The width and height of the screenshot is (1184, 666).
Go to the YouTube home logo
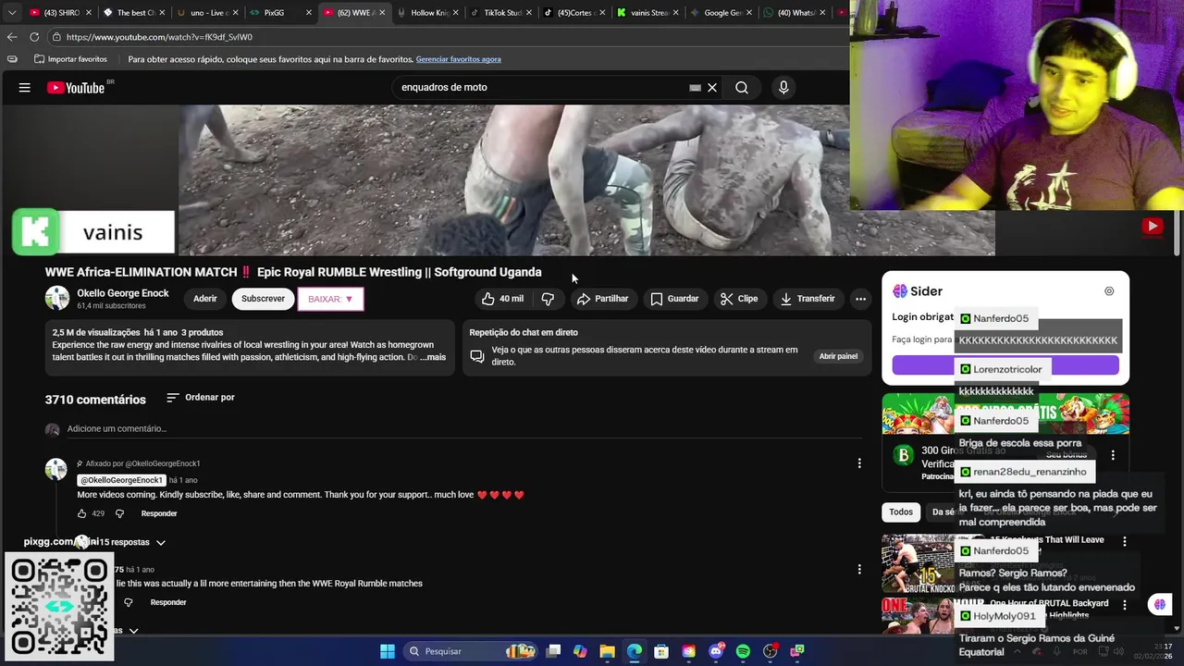click(x=76, y=88)
